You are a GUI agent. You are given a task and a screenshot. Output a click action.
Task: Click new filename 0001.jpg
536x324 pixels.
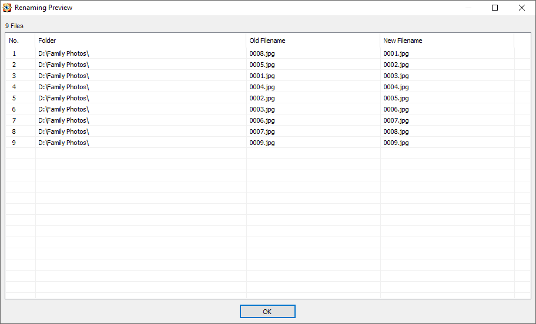point(396,53)
